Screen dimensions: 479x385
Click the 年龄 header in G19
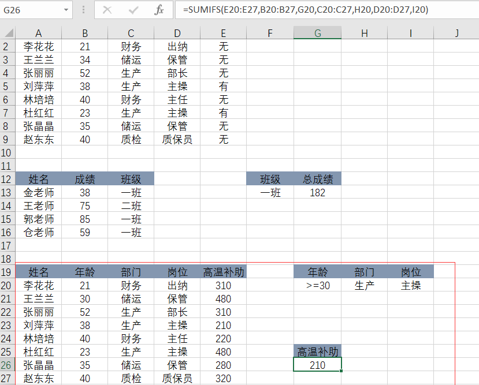pos(317,272)
